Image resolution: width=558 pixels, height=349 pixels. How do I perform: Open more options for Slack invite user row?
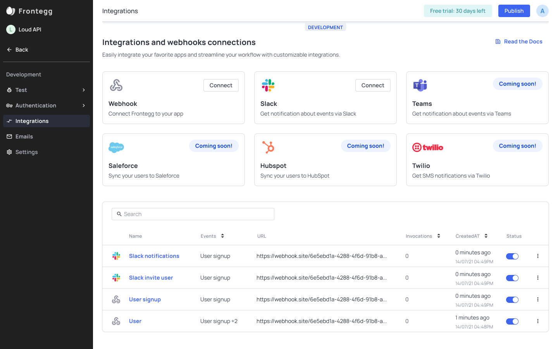(538, 278)
